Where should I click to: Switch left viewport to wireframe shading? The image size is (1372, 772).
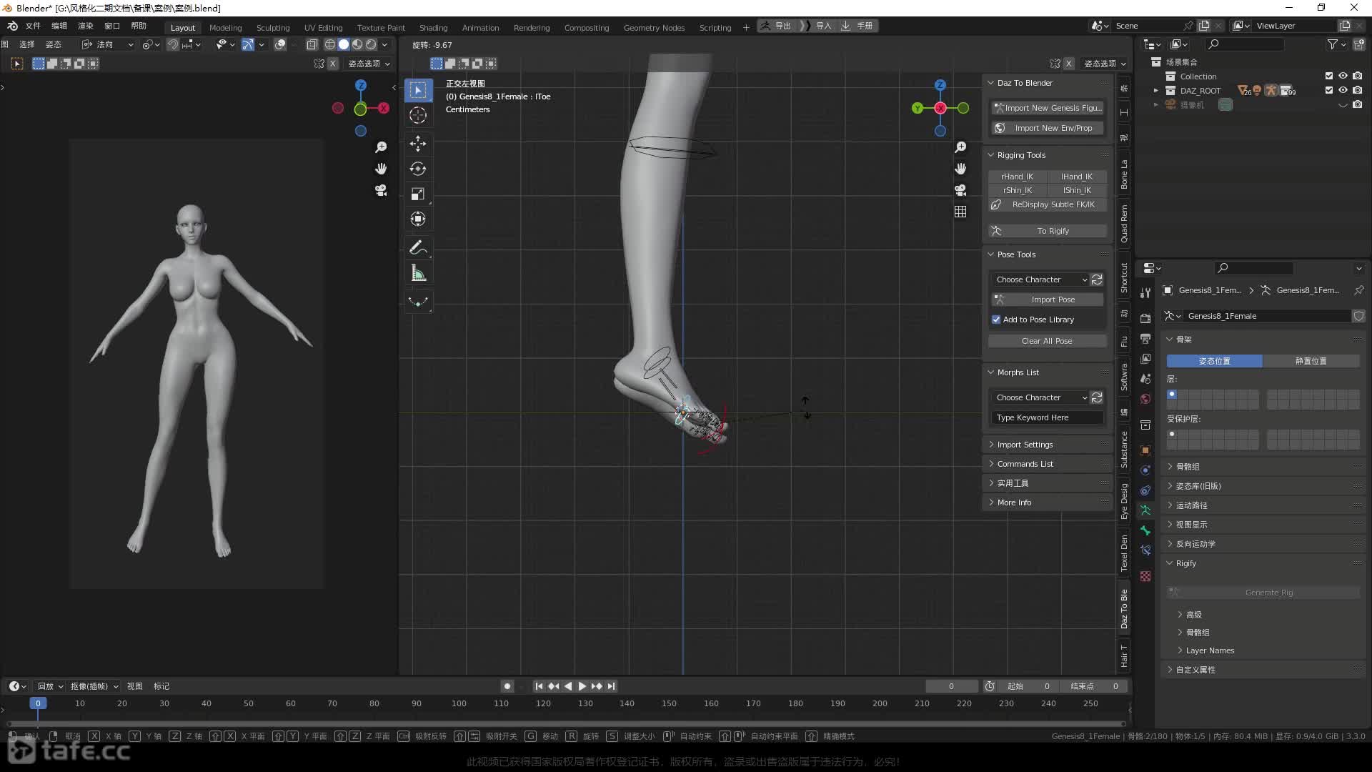(330, 44)
